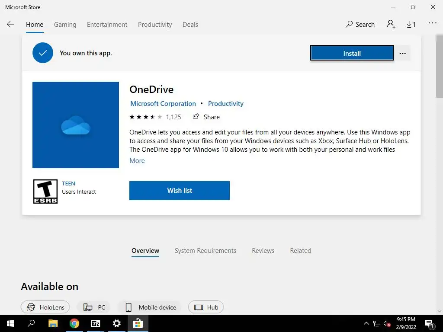The height and width of the screenshot is (332, 443).
Task: Switch to the Home tab
Action: [x=35, y=25]
